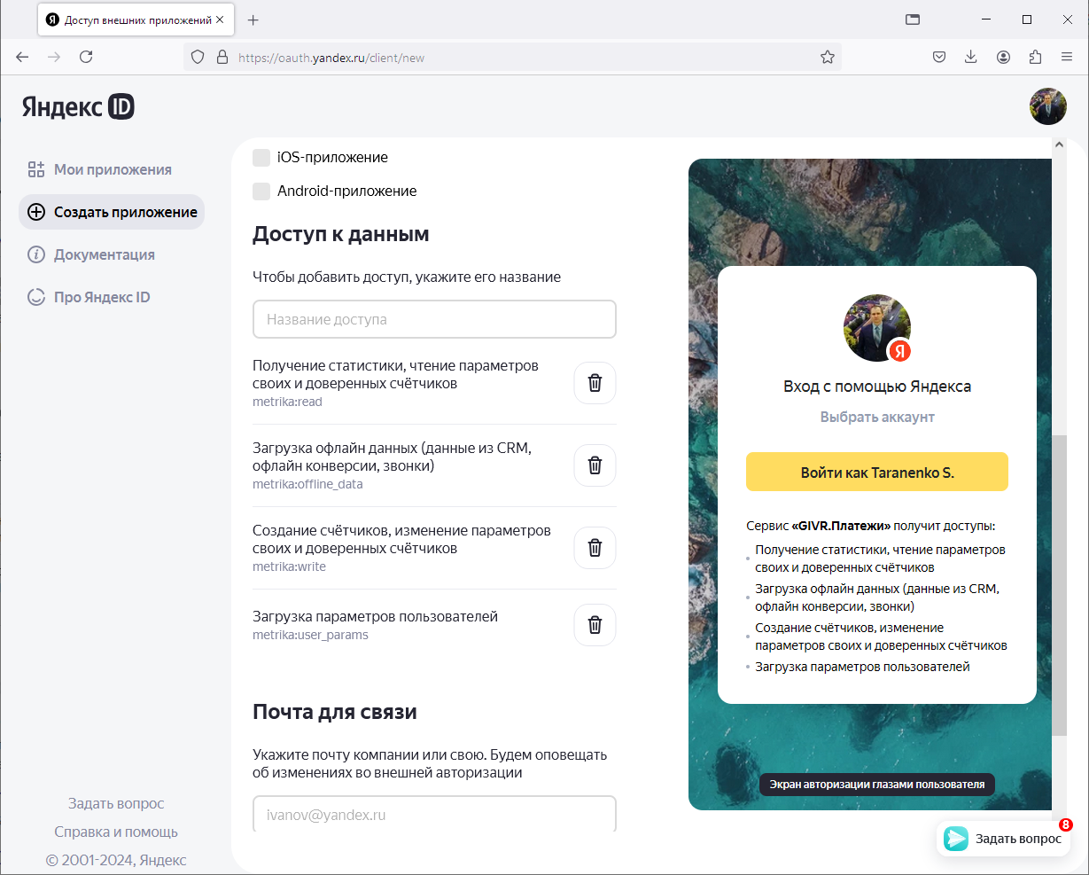Click the Почта для связи heading
This screenshot has height=875, width=1089.
pos(335,712)
